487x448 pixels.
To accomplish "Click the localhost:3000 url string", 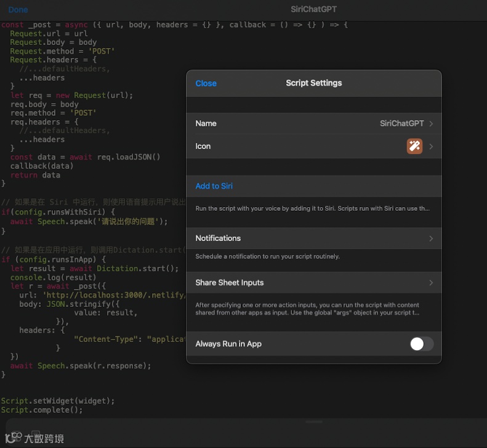I will pyautogui.click(x=115, y=295).
